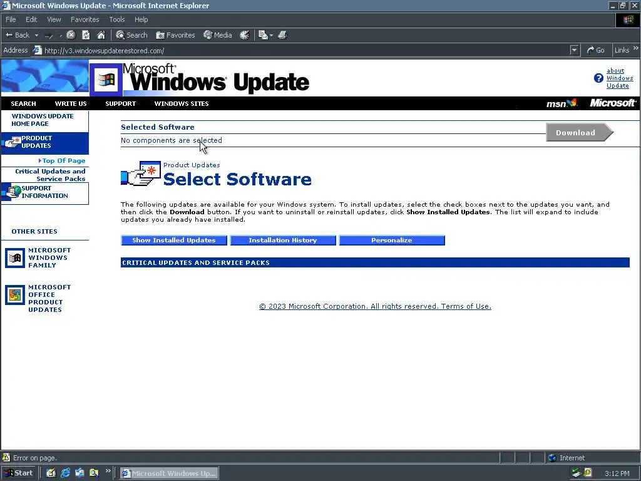Click inside the Address bar URL field
This screenshot has height=481, width=641.
tap(305, 51)
